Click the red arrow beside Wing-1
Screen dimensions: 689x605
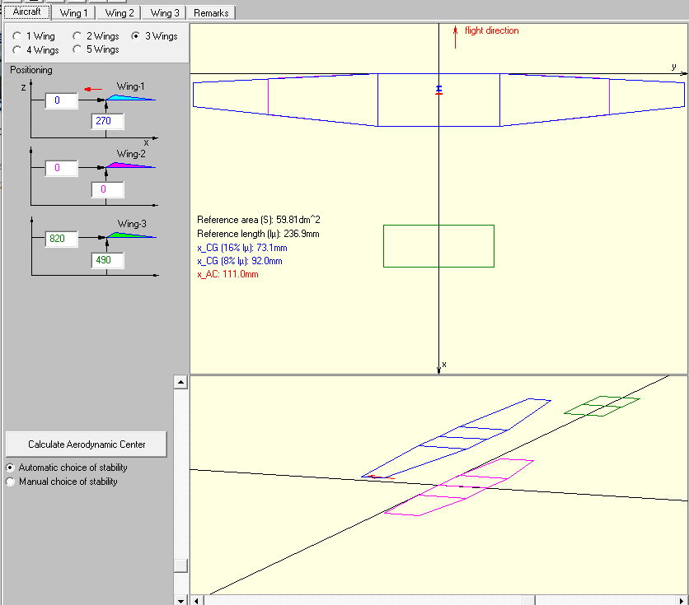(x=93, y=89)
